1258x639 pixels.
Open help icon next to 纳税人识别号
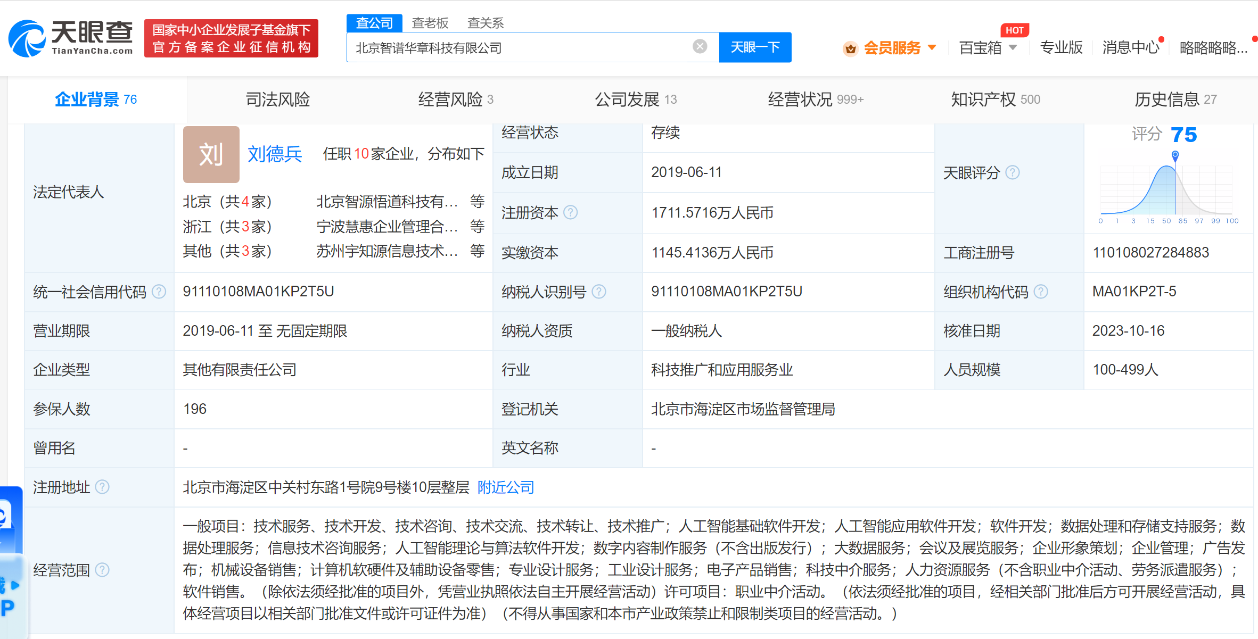click(x=599, y=292)
